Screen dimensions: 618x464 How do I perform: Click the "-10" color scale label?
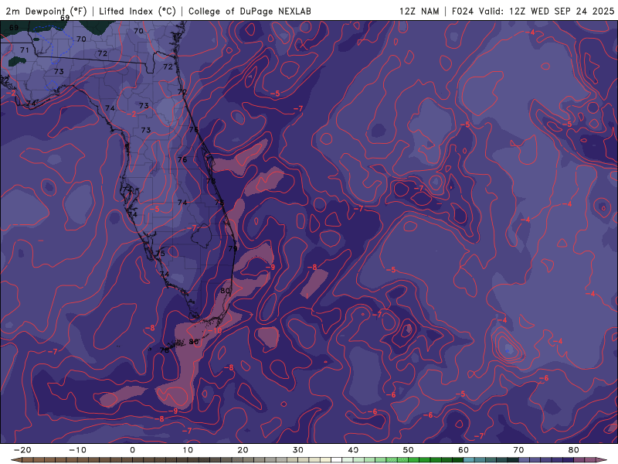(77, 450)
